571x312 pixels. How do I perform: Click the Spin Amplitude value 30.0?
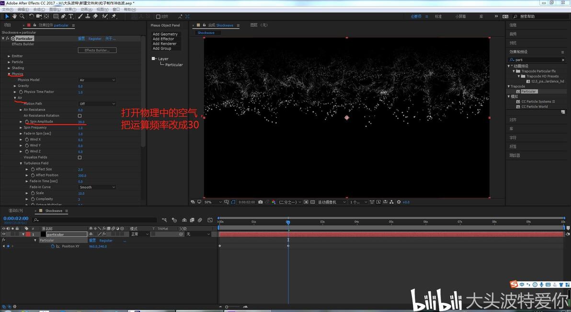click(81, 122)
